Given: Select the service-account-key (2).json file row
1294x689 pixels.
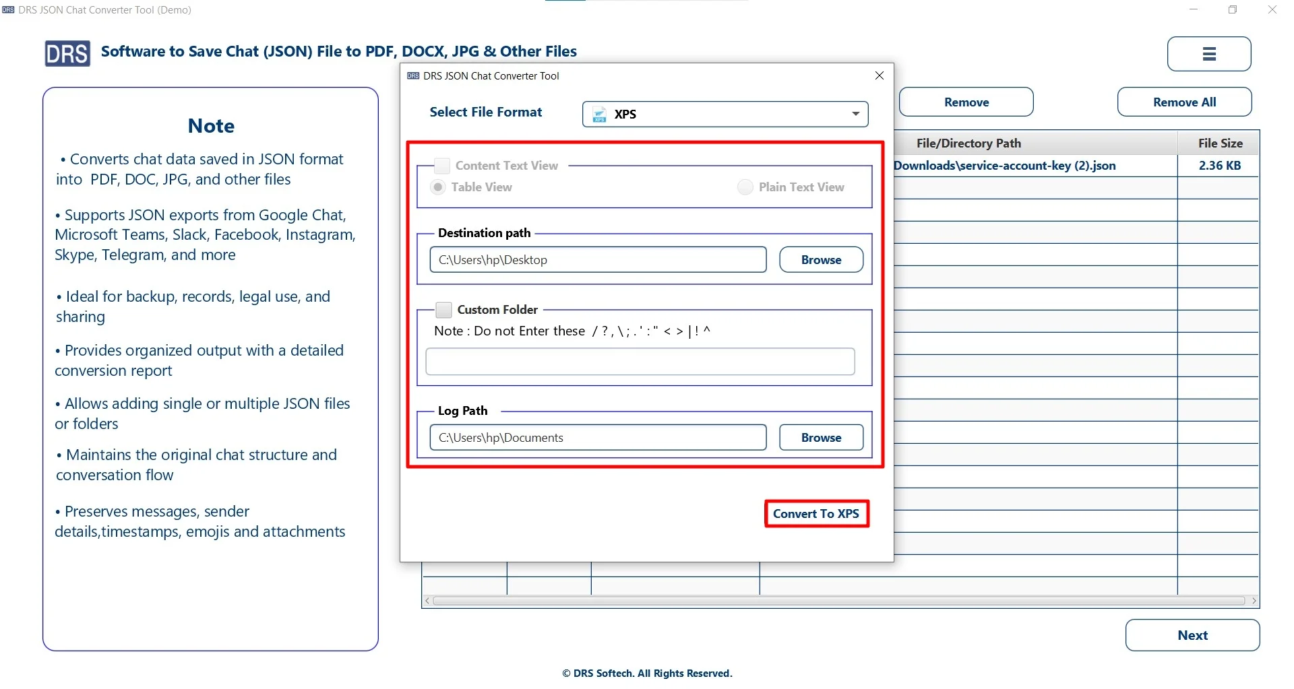Looking at the screenshot, I should (x=1003, y=165).
